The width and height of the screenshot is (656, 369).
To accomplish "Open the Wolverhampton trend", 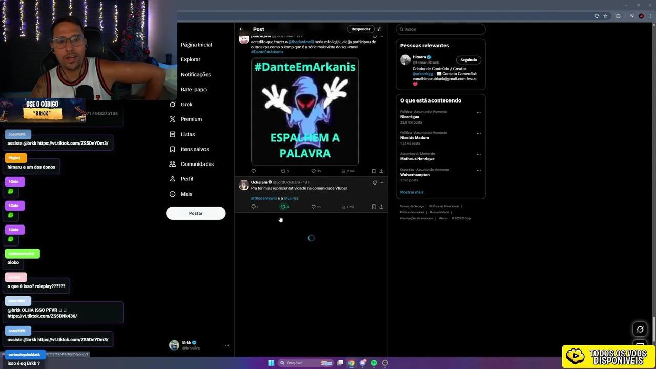I will click(x=415, y=175).
